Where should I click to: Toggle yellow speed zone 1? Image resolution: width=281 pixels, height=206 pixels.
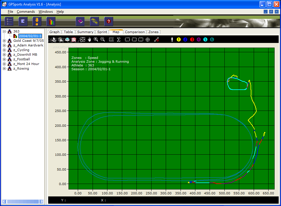[x=179, y=39]
